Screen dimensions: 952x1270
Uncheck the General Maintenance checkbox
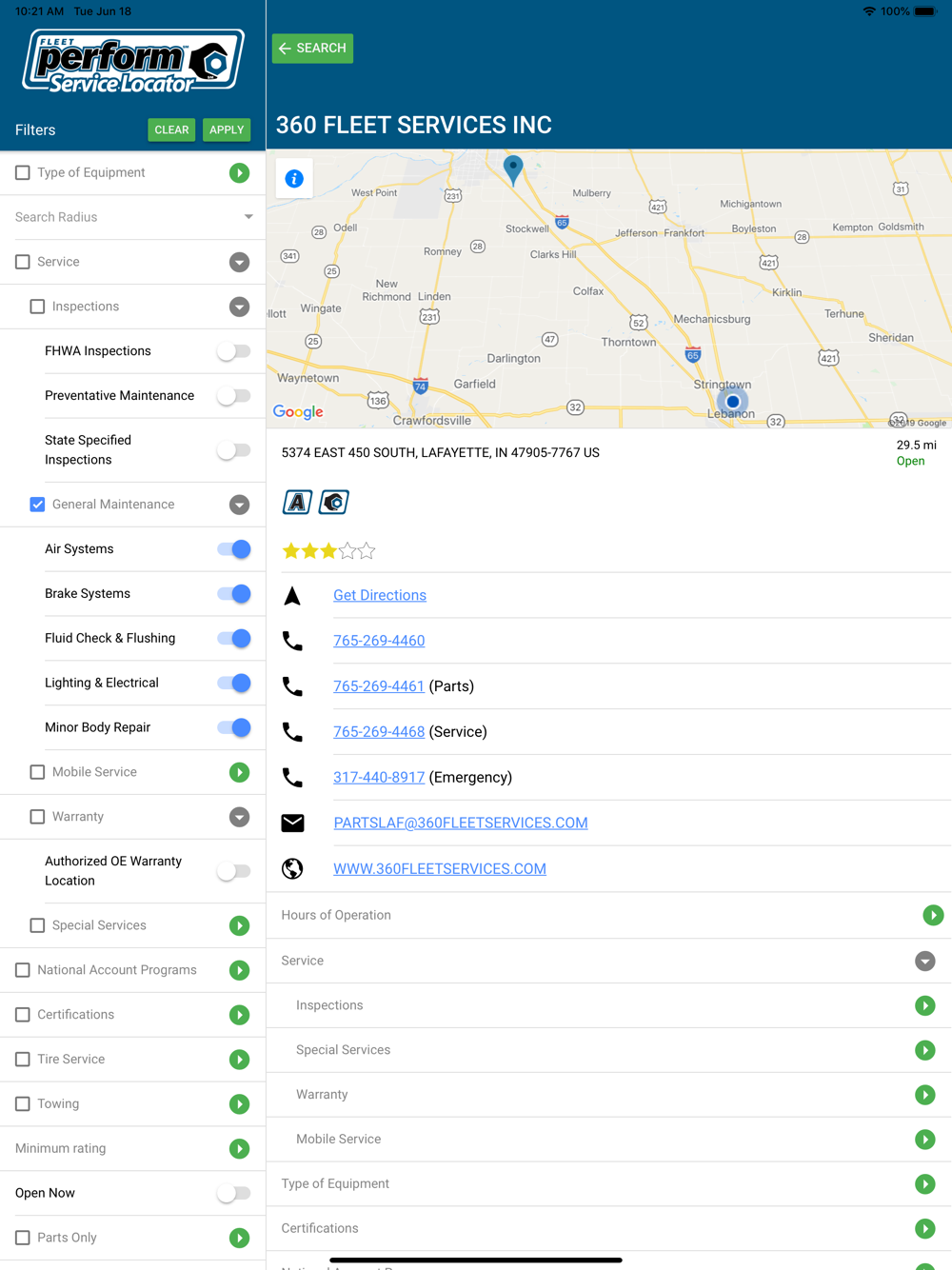coord(37,505)
